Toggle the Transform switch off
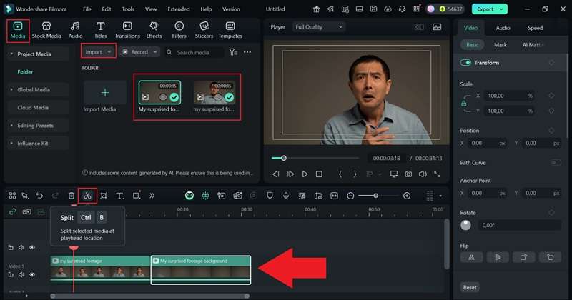Image resolution: width=572 pixels, height=300 pixels. [466, 63]
